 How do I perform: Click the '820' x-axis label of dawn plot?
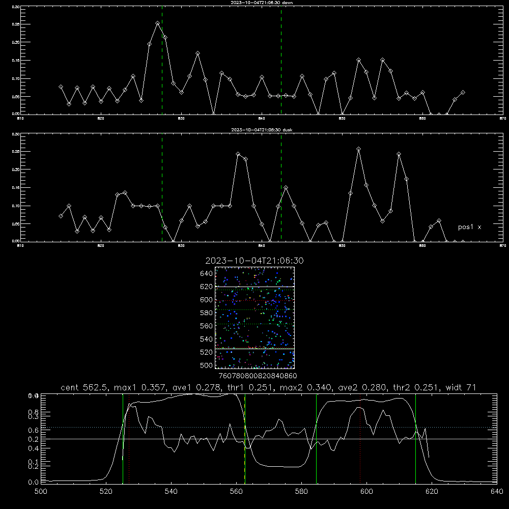coord(101,119)
